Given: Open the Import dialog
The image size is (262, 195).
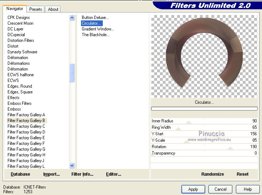Looking at the screenshot, I should [51, 174].
